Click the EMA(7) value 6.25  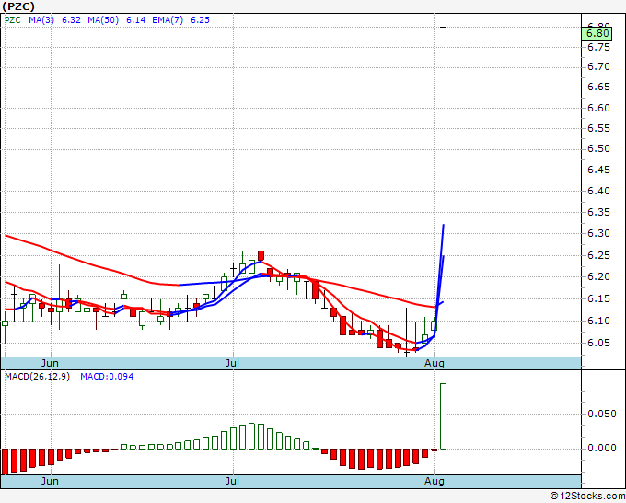click(200, 20)
